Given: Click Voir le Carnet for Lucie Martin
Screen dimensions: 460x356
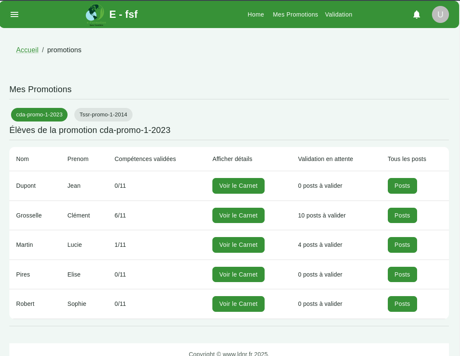Looking at the screenshot, I should click(x=238, y=245).
